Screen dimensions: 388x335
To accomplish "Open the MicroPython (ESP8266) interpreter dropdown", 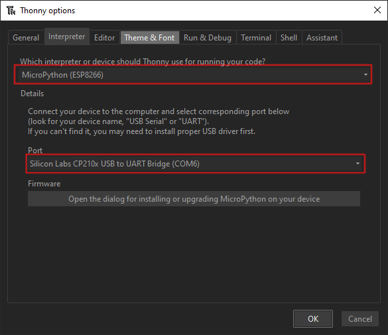I will [193, 75].
